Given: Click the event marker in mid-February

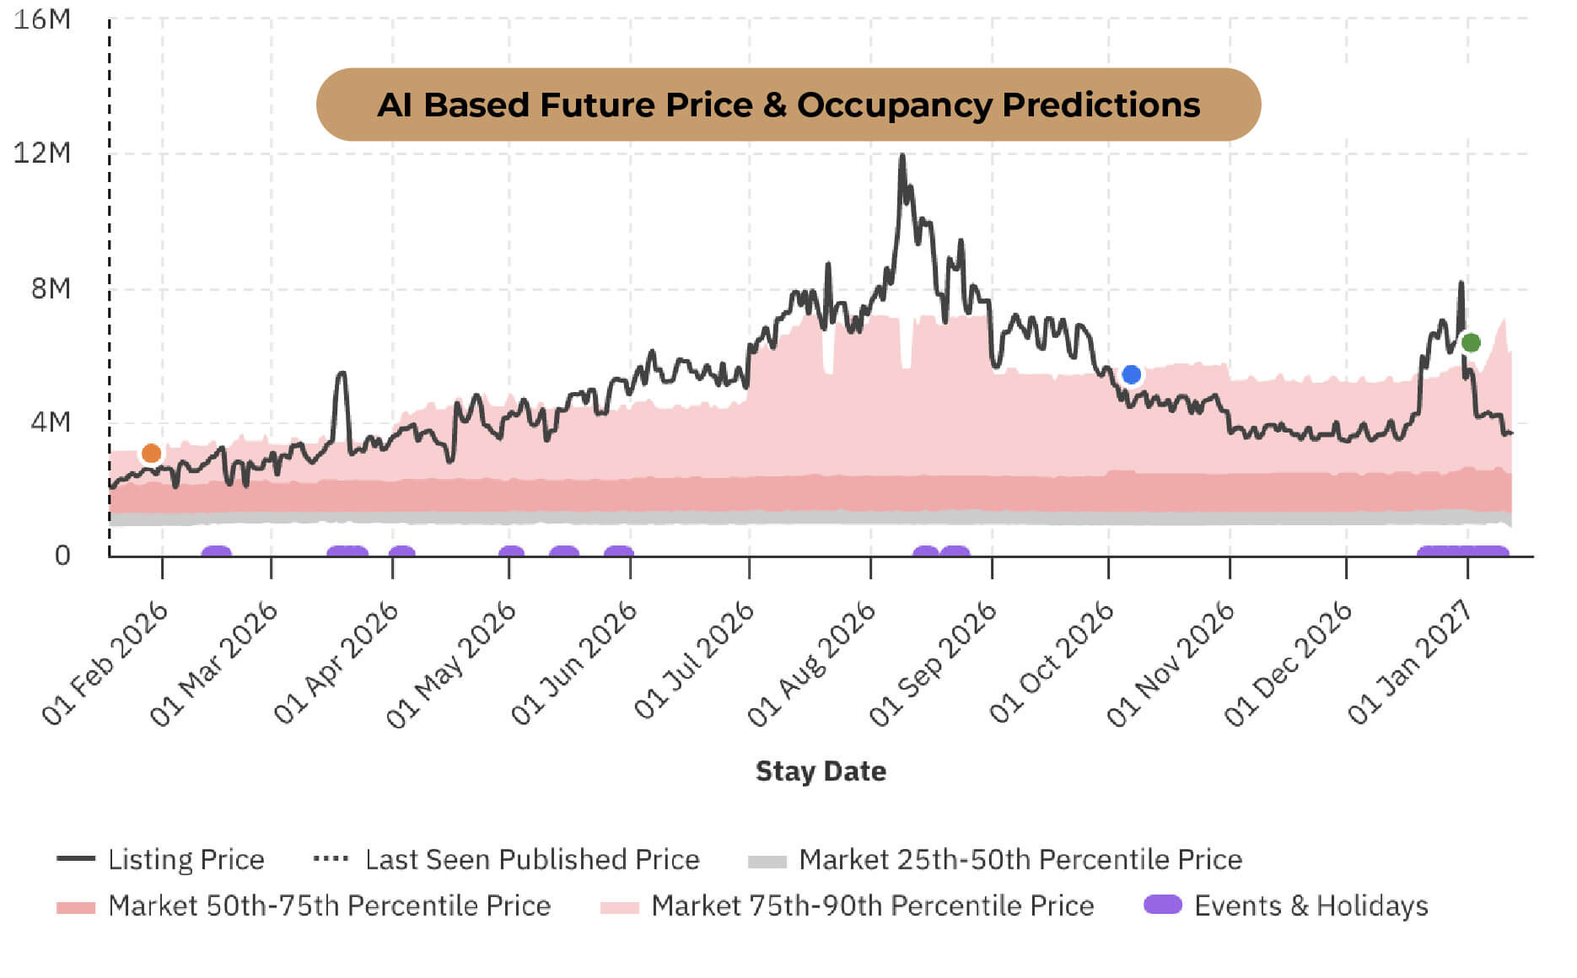Looking at the screenshot, I should tap(217, 552).
